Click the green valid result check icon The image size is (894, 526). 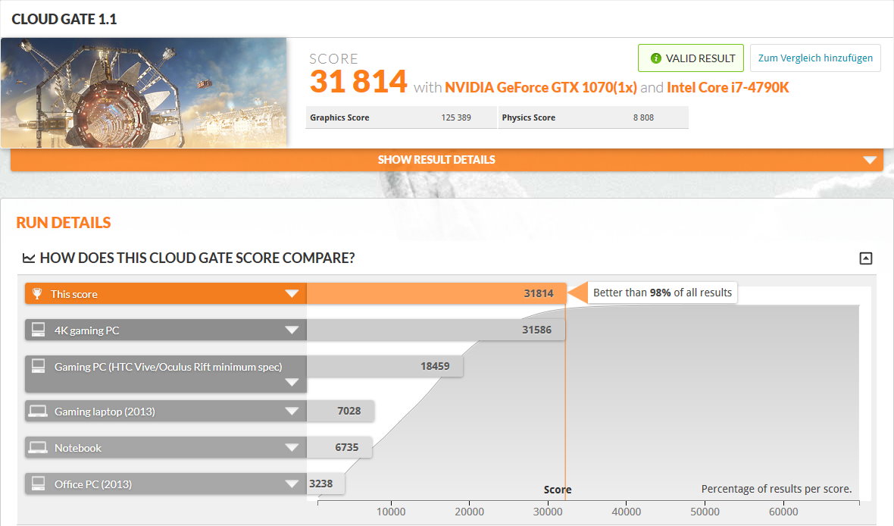tap(656, 58)
